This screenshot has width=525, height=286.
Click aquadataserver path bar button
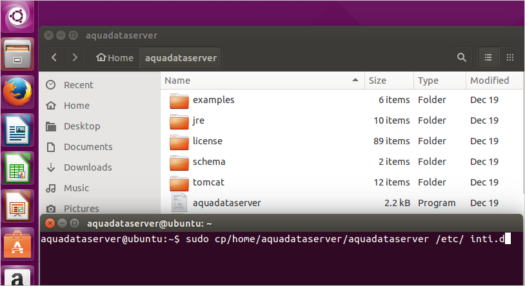181,57
